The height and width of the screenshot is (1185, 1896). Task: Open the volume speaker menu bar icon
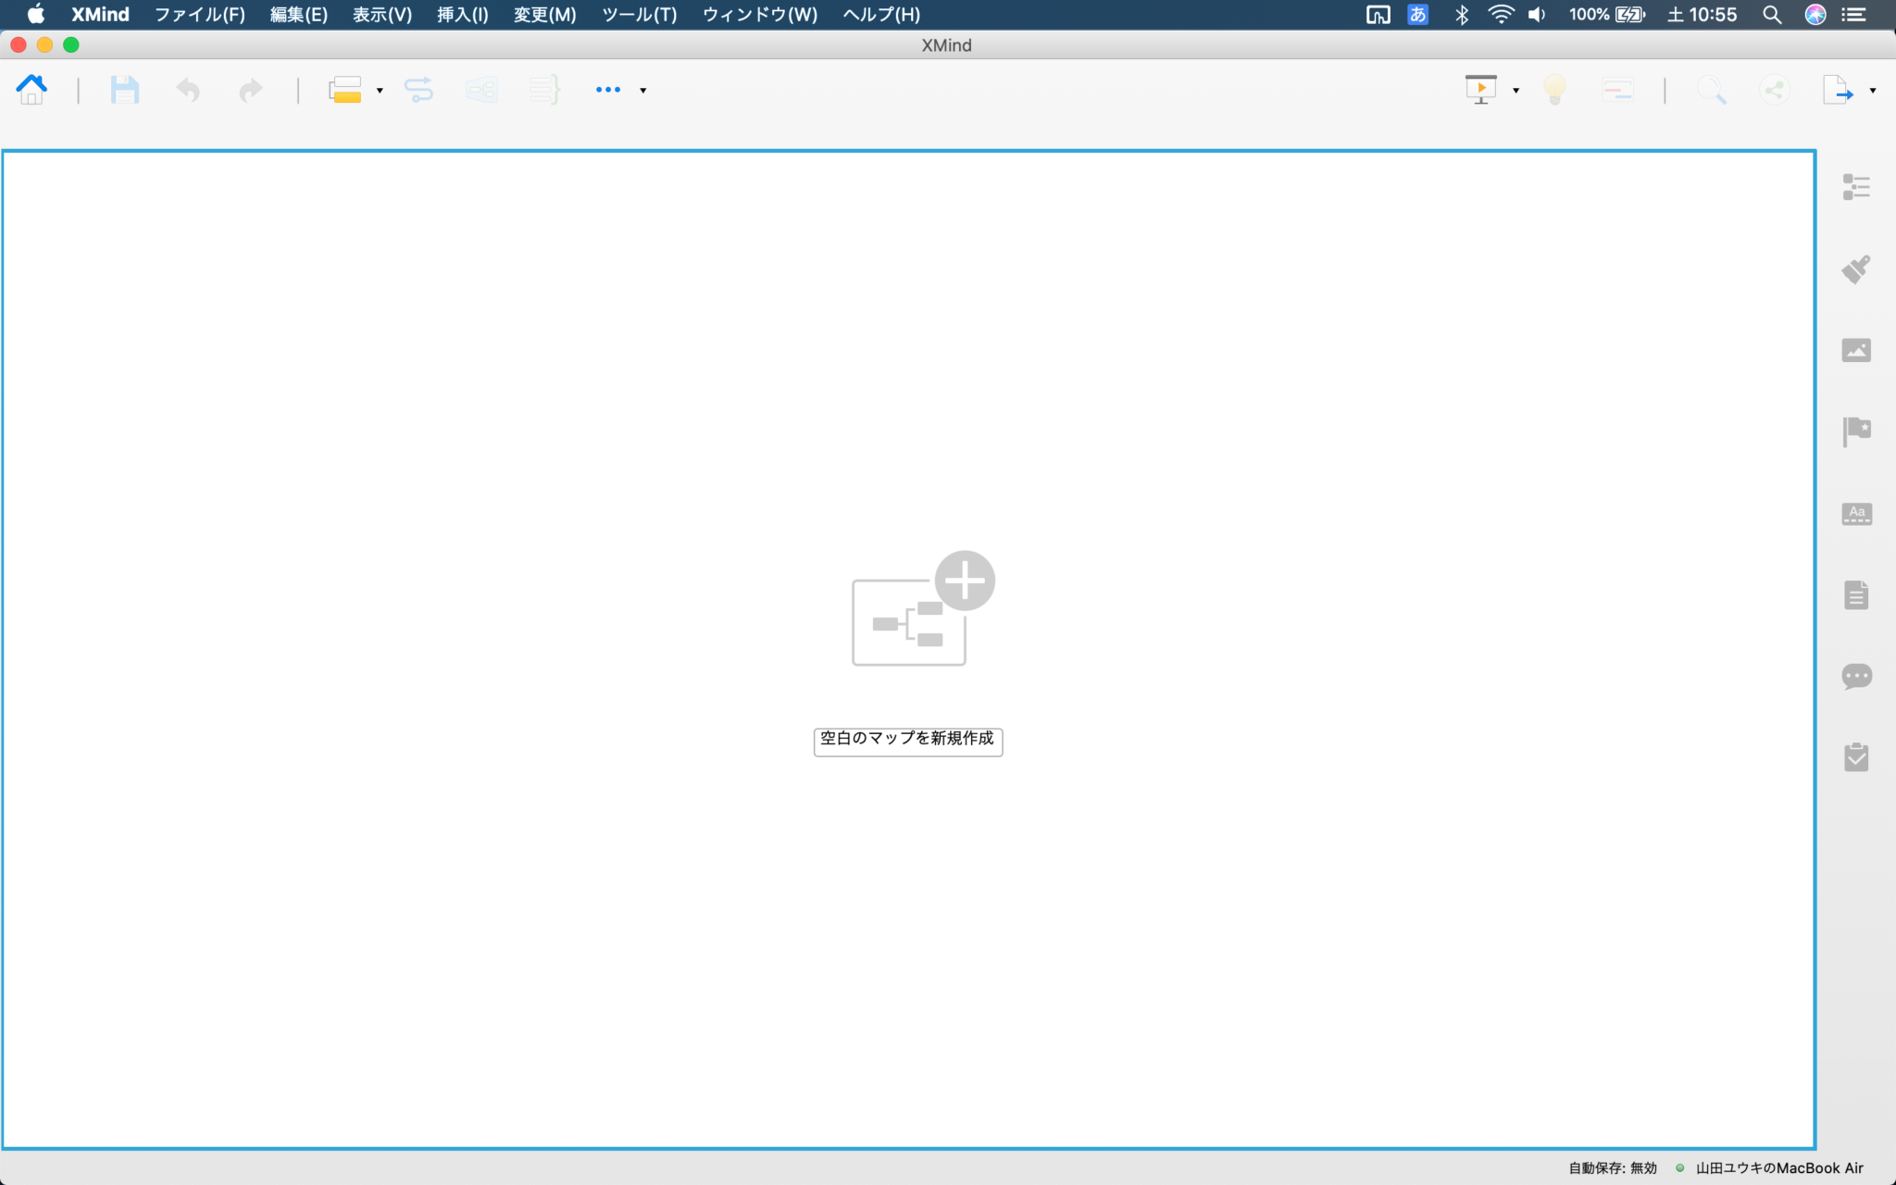(x=1537, y=15)
